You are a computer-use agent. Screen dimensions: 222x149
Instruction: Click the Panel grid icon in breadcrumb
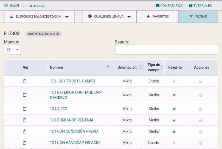(6, 6)
